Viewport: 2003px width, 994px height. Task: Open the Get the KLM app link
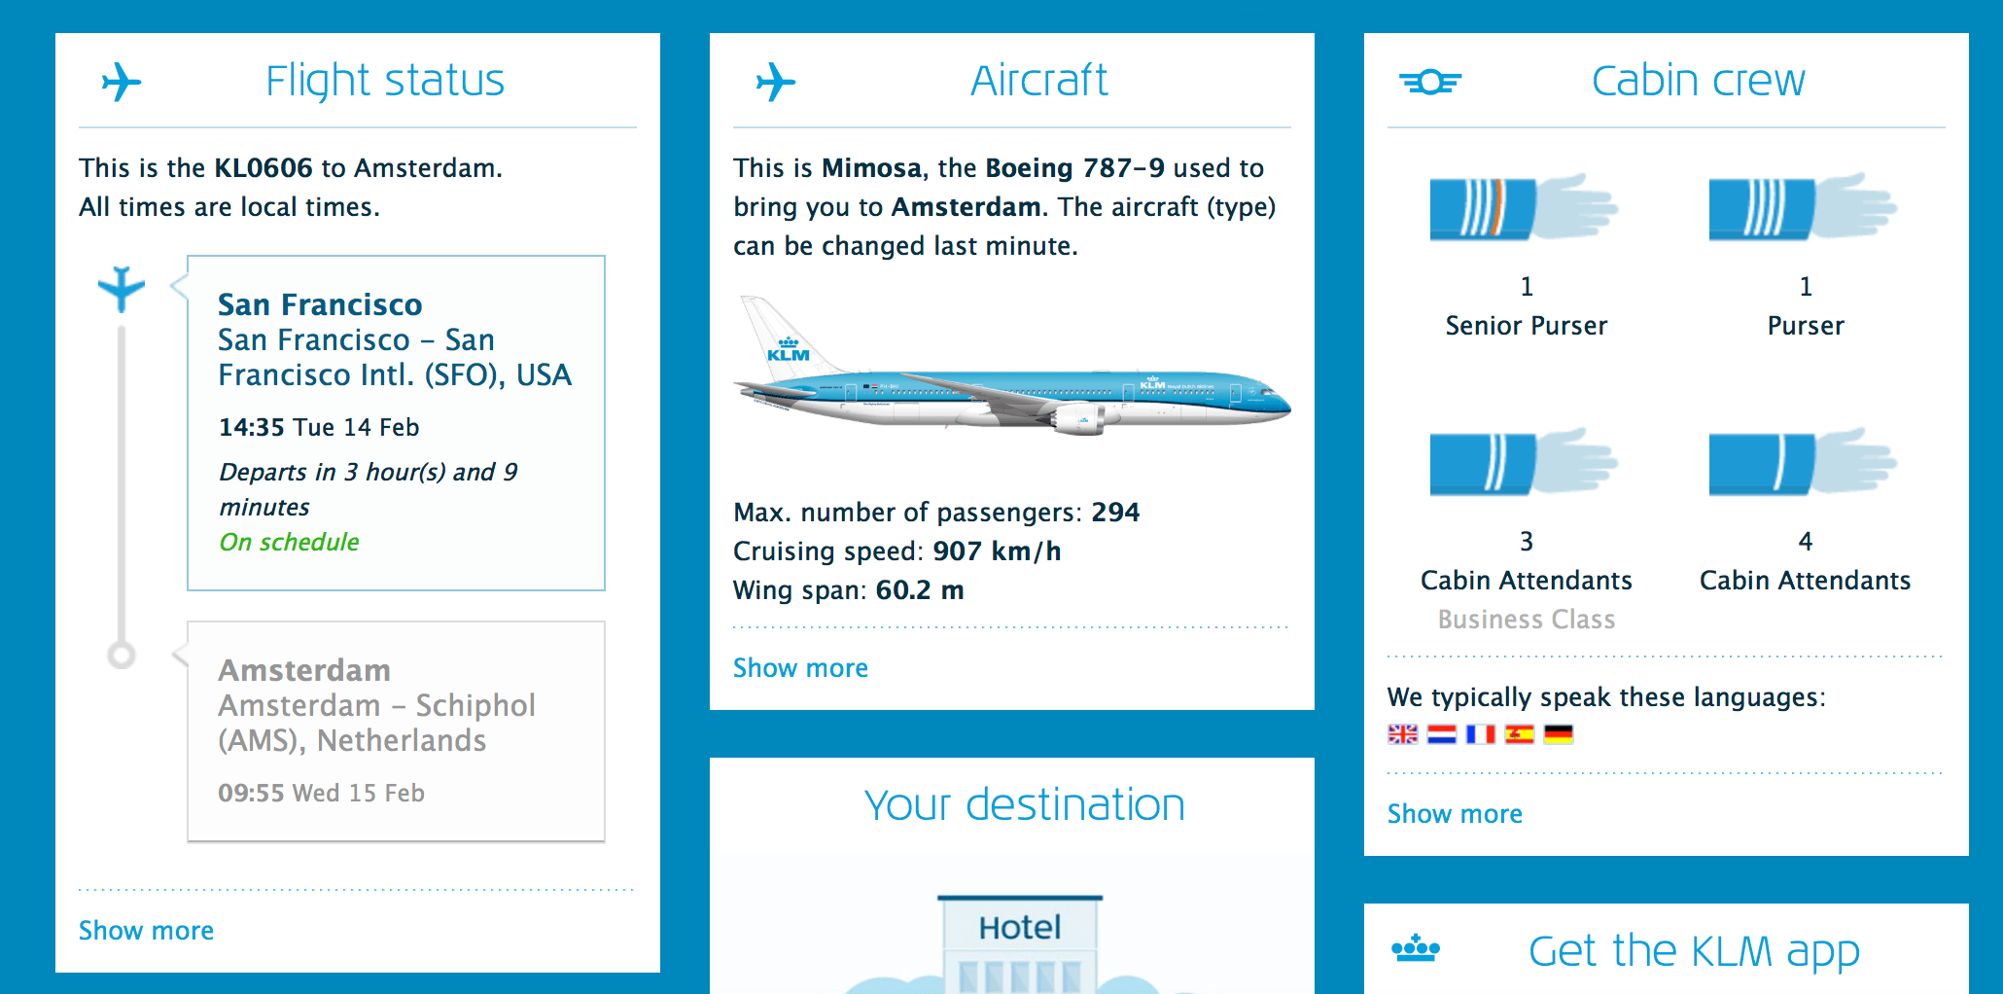[x=1692, y=950]
